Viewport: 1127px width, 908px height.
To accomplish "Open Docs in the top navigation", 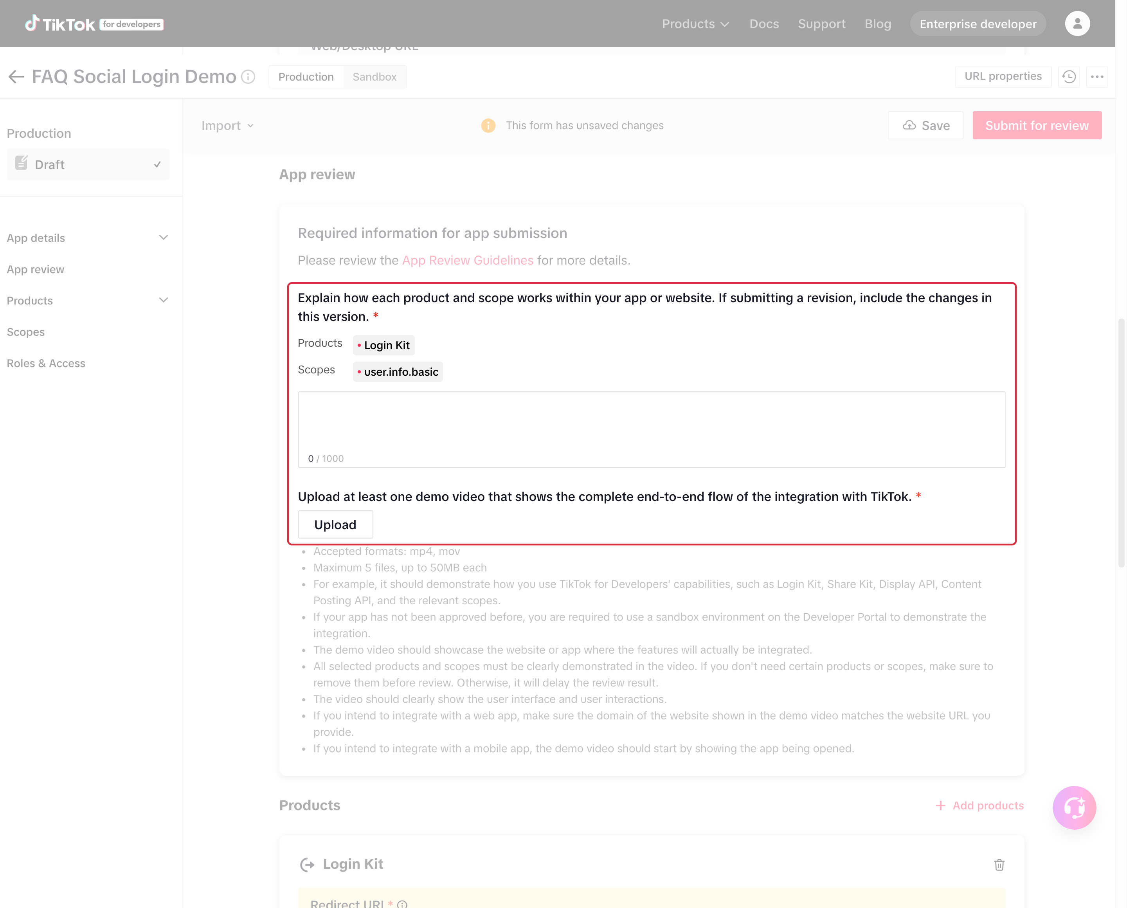I will pyautogui.click(x=763, y=24).
